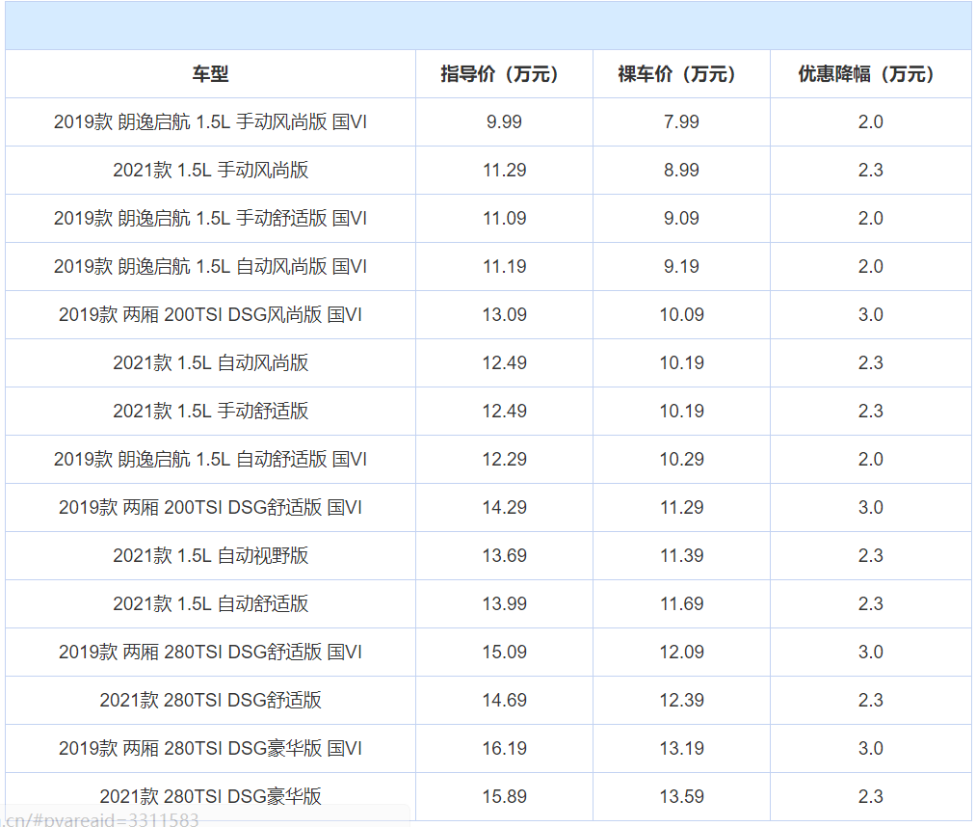Click bare car price 10.19 in 2021款 手动舒适版 row

pos(681,411)
